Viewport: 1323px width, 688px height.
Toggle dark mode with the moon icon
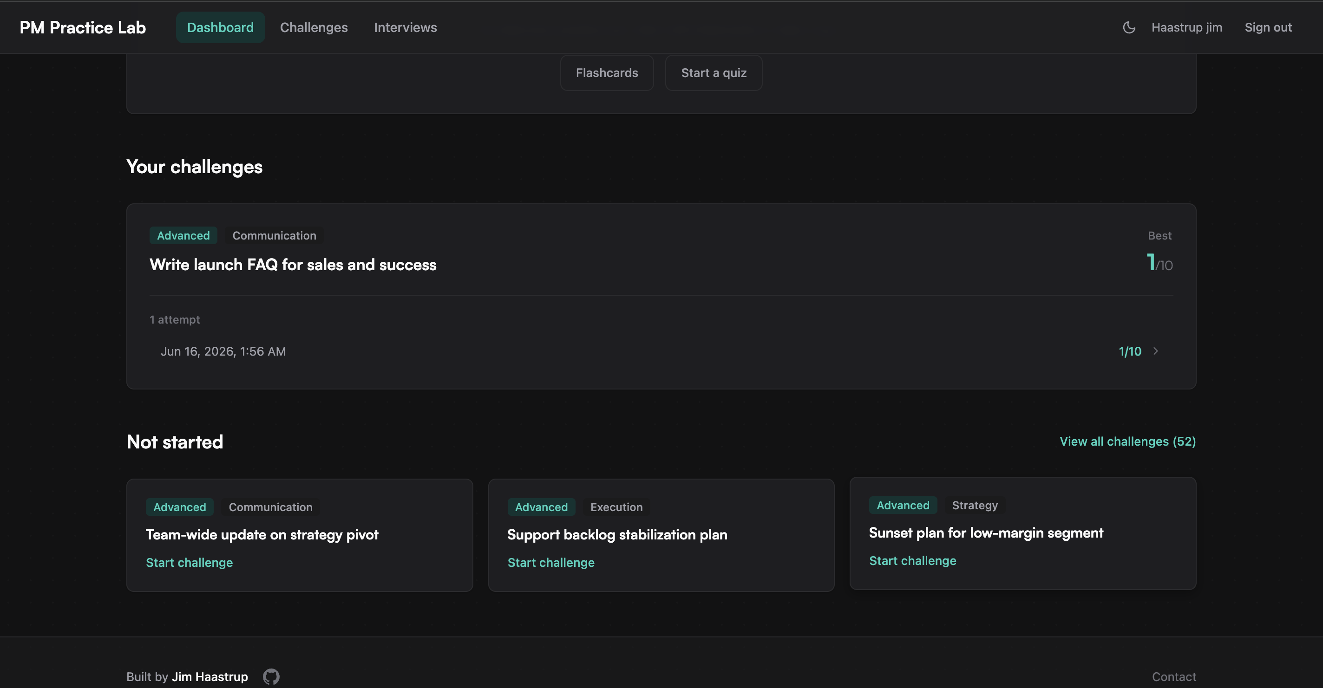click(x=1129, y=27)
